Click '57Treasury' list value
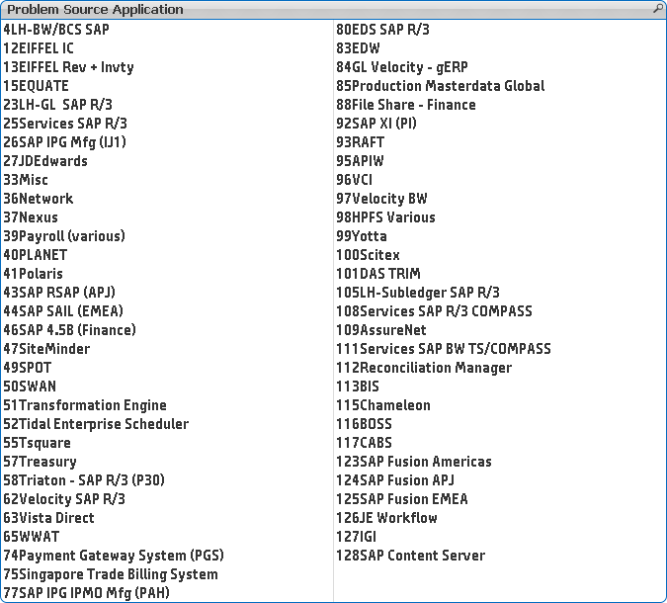The image size is (667, 603). pos(167,462)
